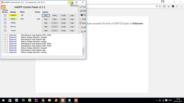Open network icon in system tray
The width and height of the screenshot is (184, 103).
tap(163, 100)
